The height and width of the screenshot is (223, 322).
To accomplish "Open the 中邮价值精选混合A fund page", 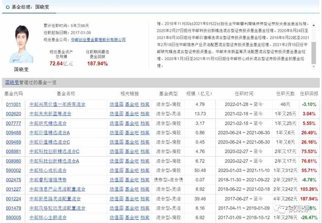I will [x=49, y=133].
